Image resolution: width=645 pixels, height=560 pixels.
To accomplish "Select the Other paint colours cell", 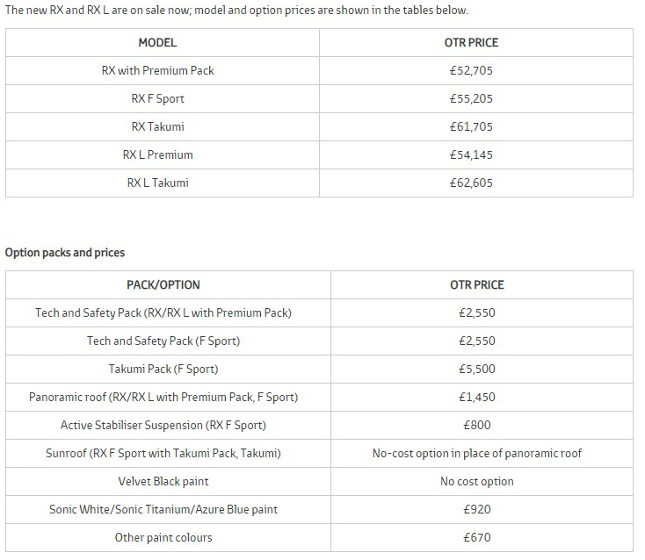I will pyautogui.click(x=163, y=537).
